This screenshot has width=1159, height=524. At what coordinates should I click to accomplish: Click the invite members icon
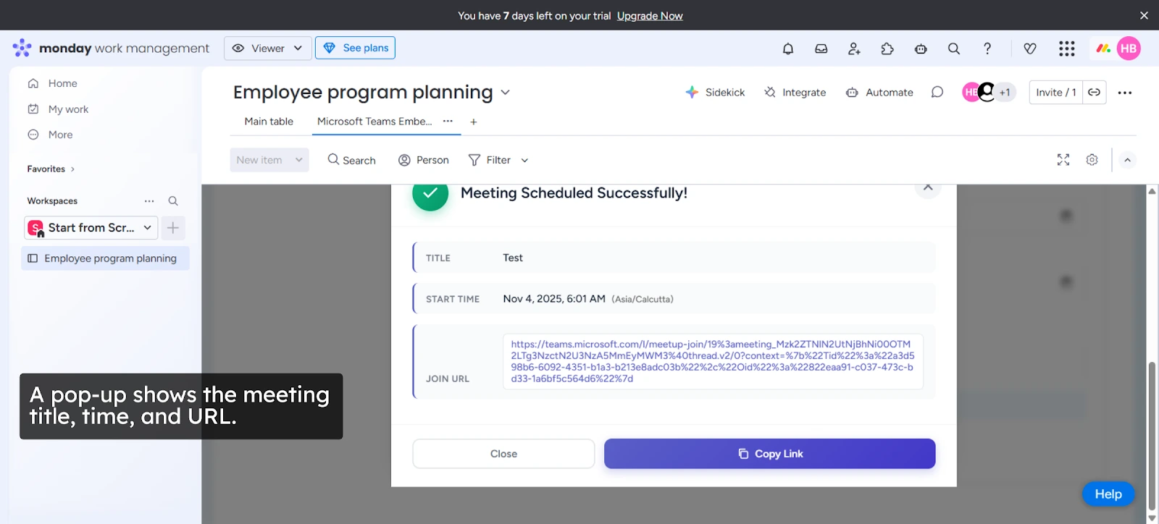point(854,48)
